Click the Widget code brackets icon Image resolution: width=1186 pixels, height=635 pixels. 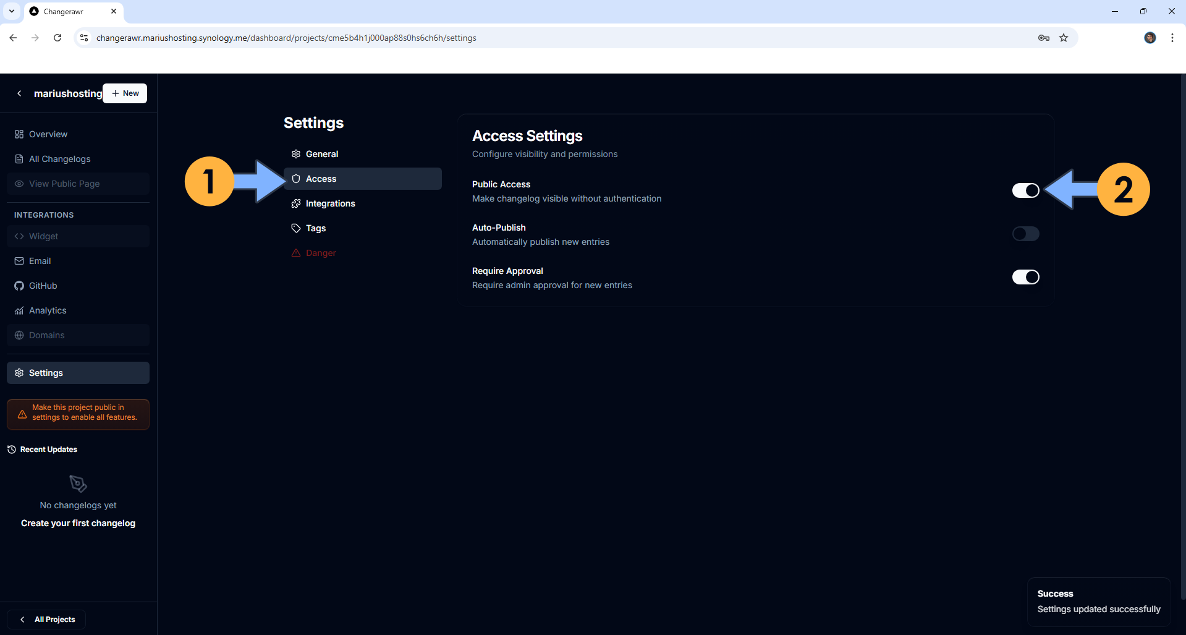pos(19,236)
